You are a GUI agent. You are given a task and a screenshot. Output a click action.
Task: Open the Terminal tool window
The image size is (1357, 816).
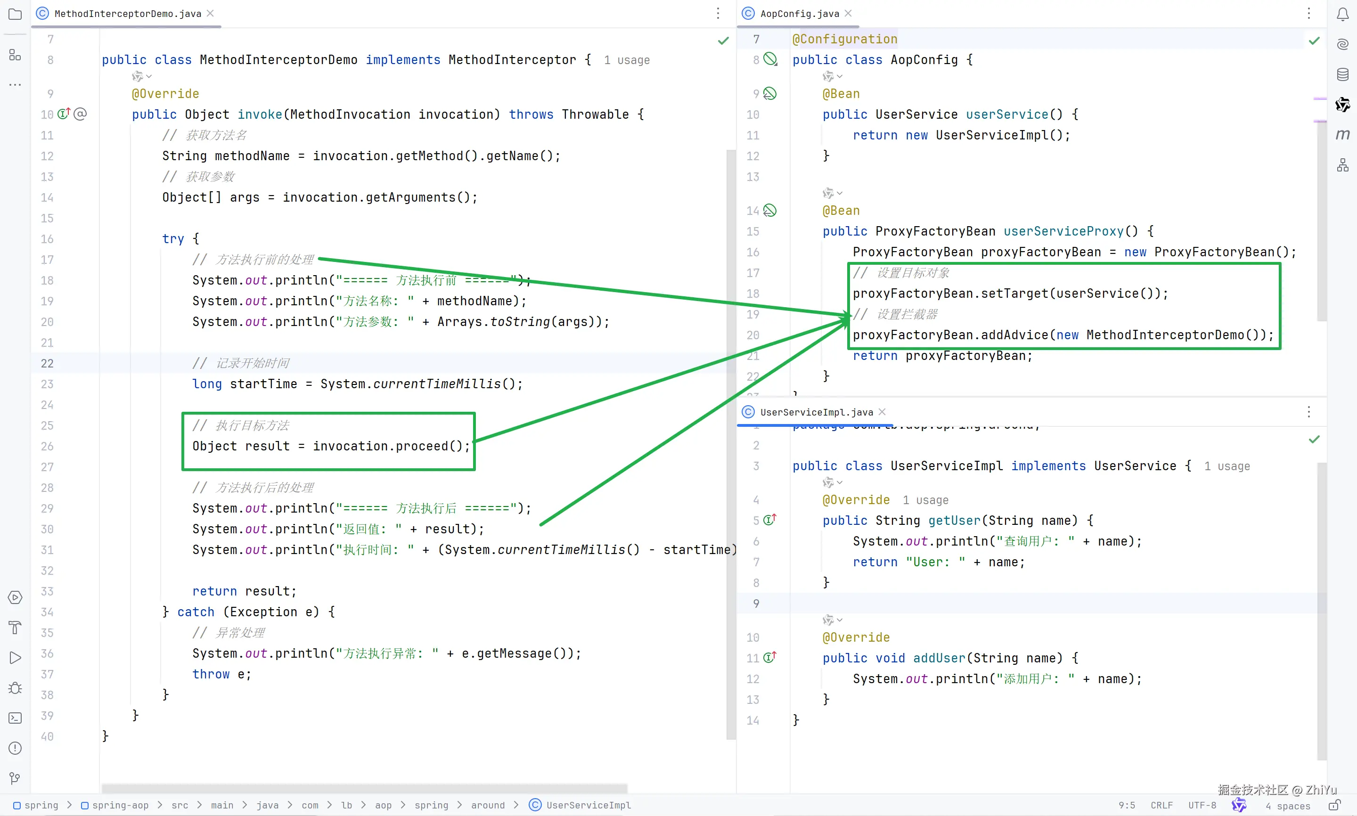pos(15,718)
